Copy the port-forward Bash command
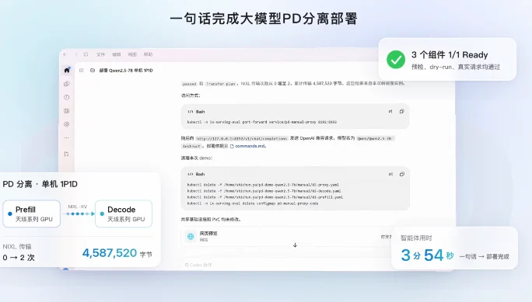The width and height of the screenshot is (532, 302). click(401, 111)
